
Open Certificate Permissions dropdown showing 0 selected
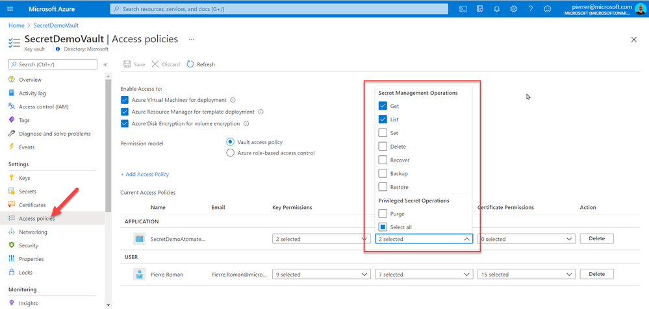[x=526, y=239]
